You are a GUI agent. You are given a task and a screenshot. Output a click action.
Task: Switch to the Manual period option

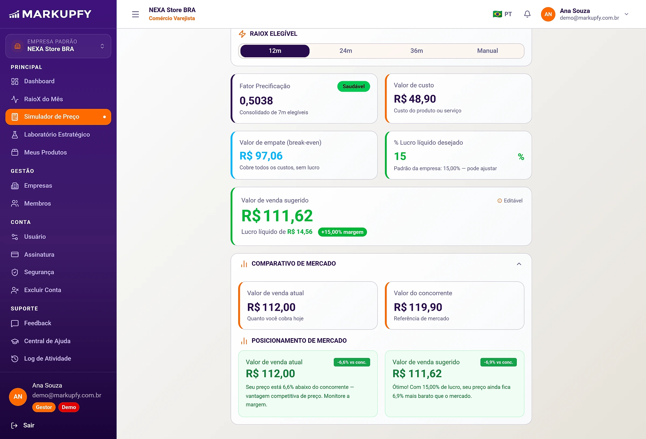pos(487,51)
